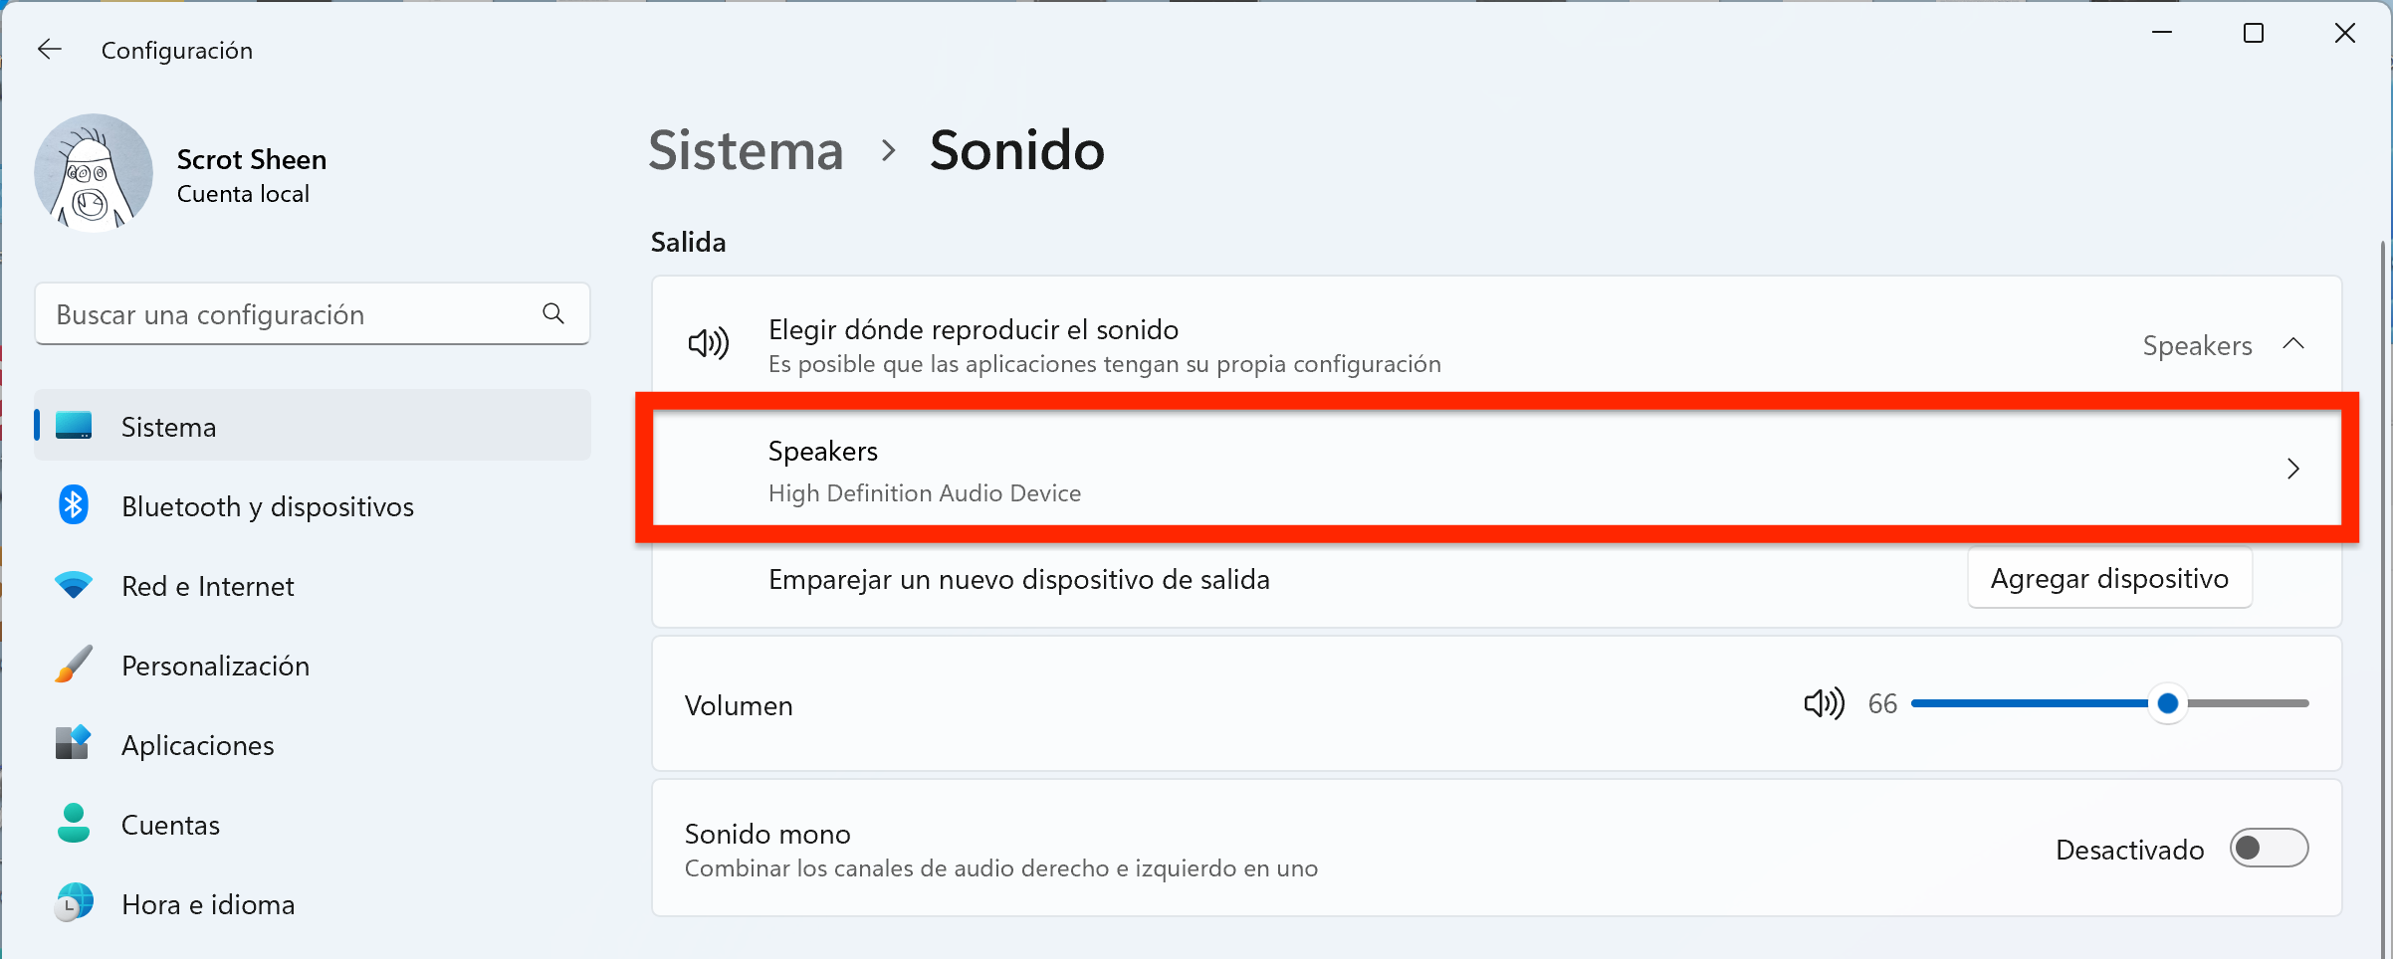The height and width of the screenshot is (959, 2393).
Task: Click the Aplicaciones icon in sidebar
Action: pos(74,743)
